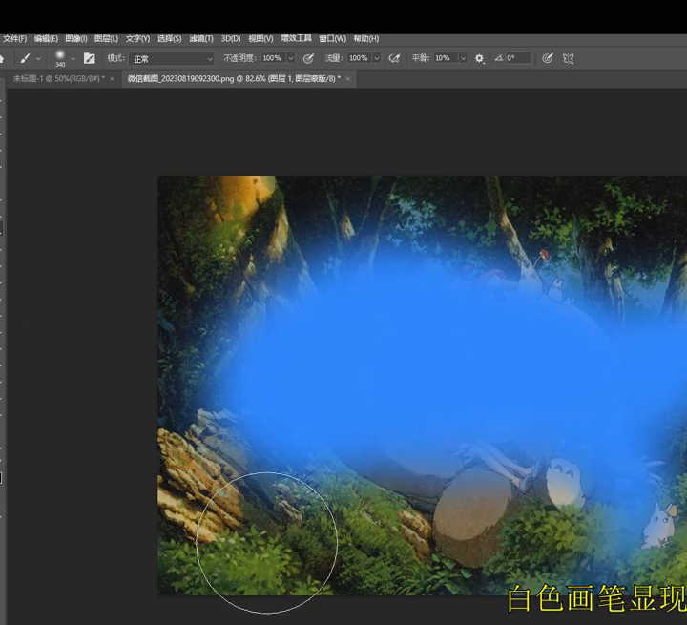Open the 选择(S) menu
687x625 pixels.
170,39
